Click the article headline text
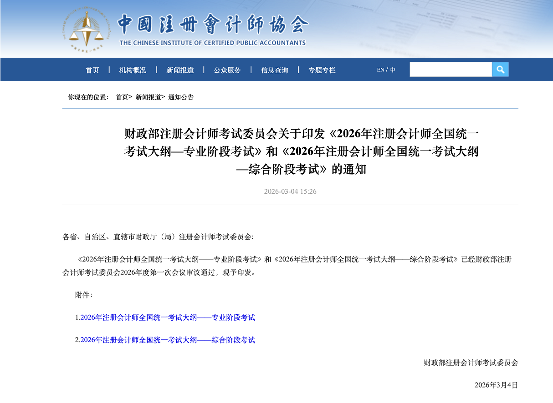 (301, 151)
